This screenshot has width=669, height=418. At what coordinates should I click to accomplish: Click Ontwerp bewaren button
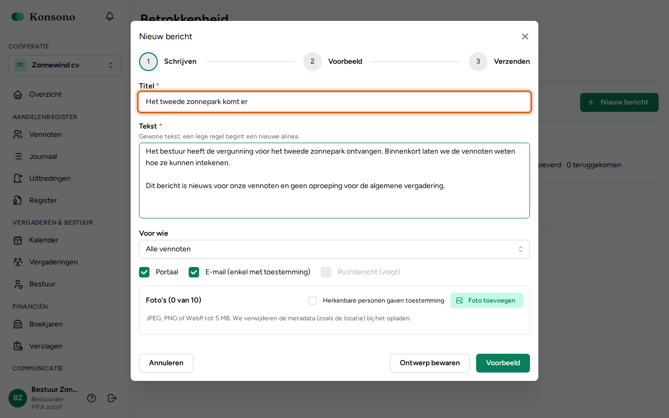(430, 363)
